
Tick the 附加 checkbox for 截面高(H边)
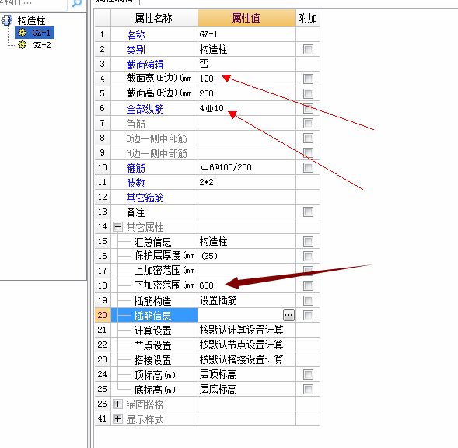[308, 93]
